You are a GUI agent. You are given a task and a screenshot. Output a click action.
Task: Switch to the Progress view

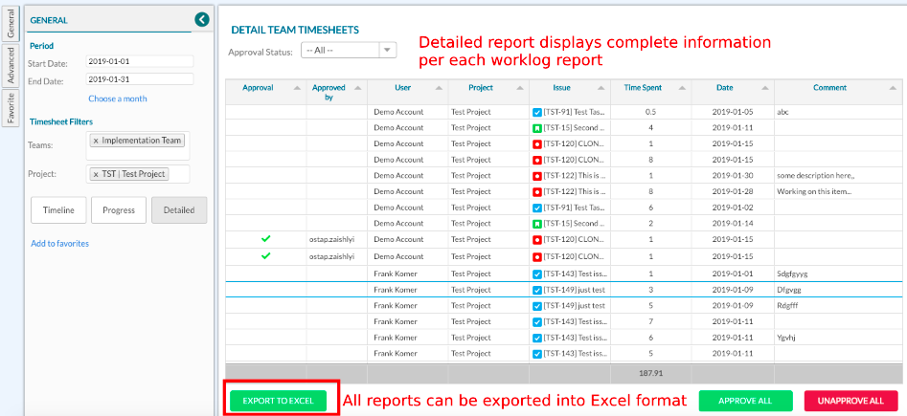click(x=119, y=210)
